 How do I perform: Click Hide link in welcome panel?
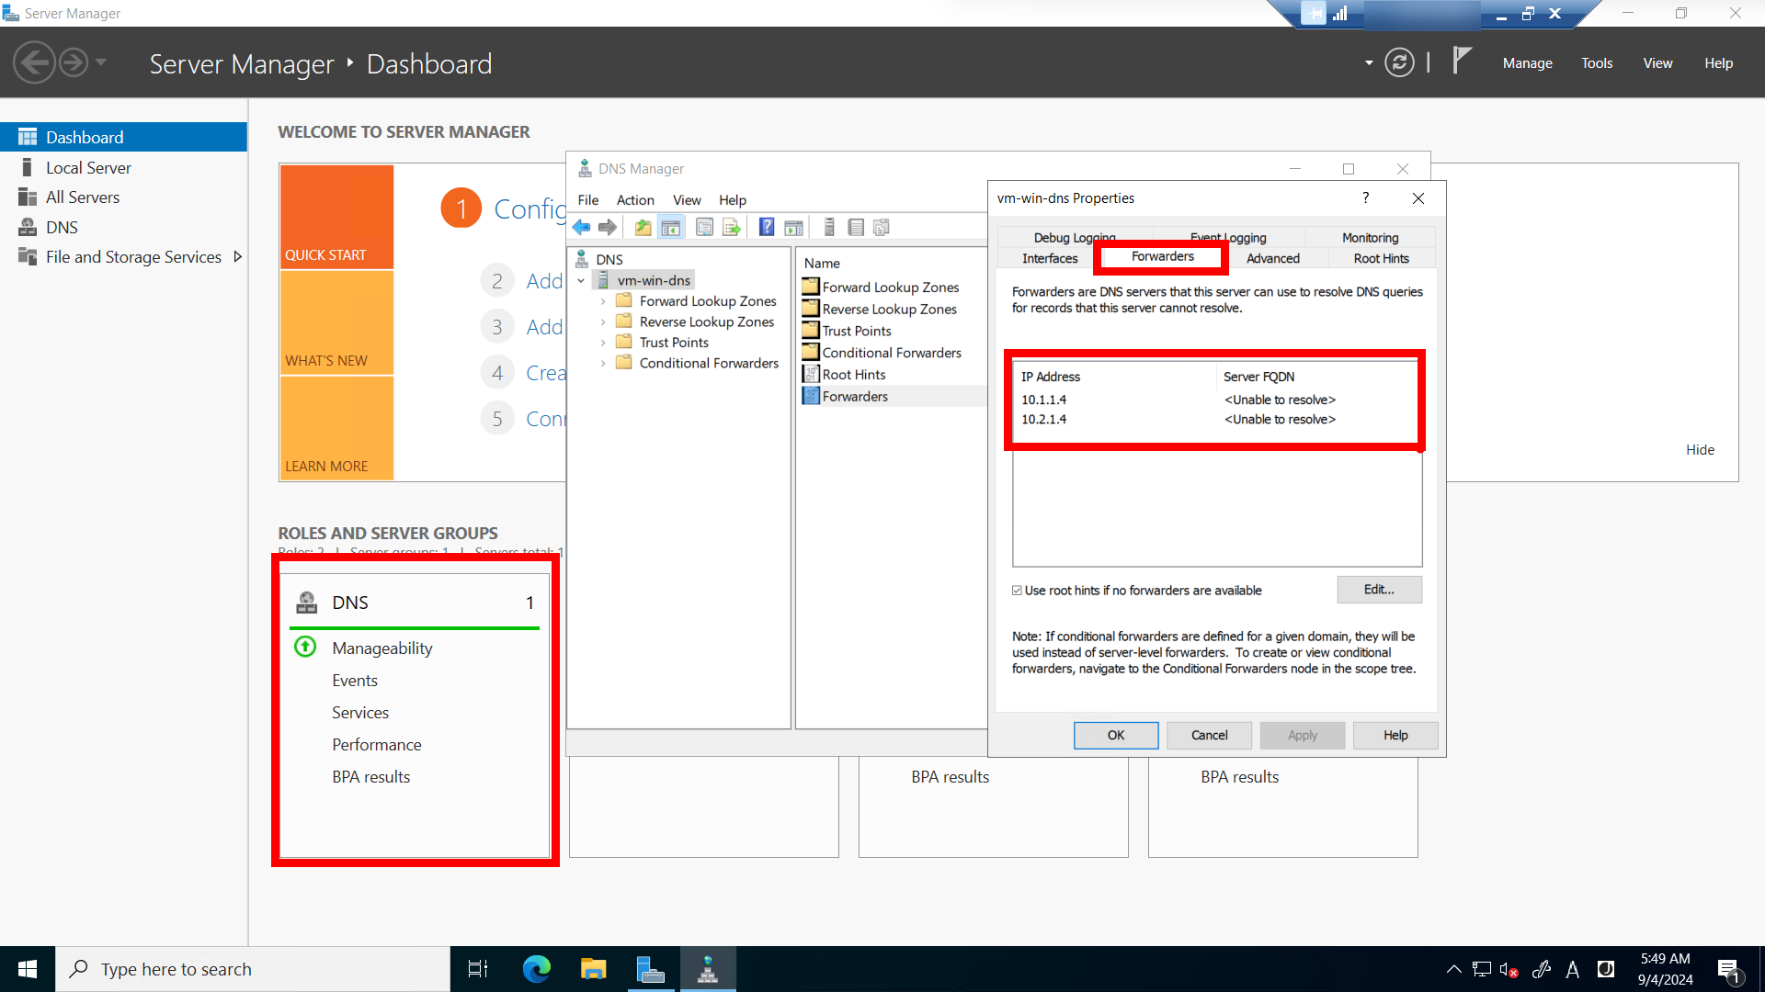coord(1700,449)
